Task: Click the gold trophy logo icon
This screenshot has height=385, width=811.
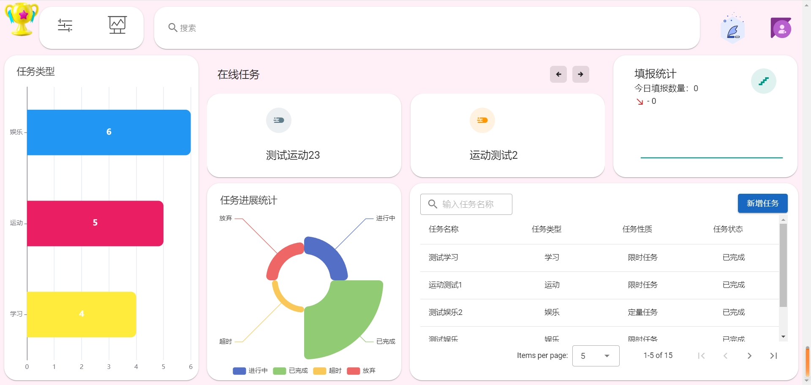Action: pos(21,19)
